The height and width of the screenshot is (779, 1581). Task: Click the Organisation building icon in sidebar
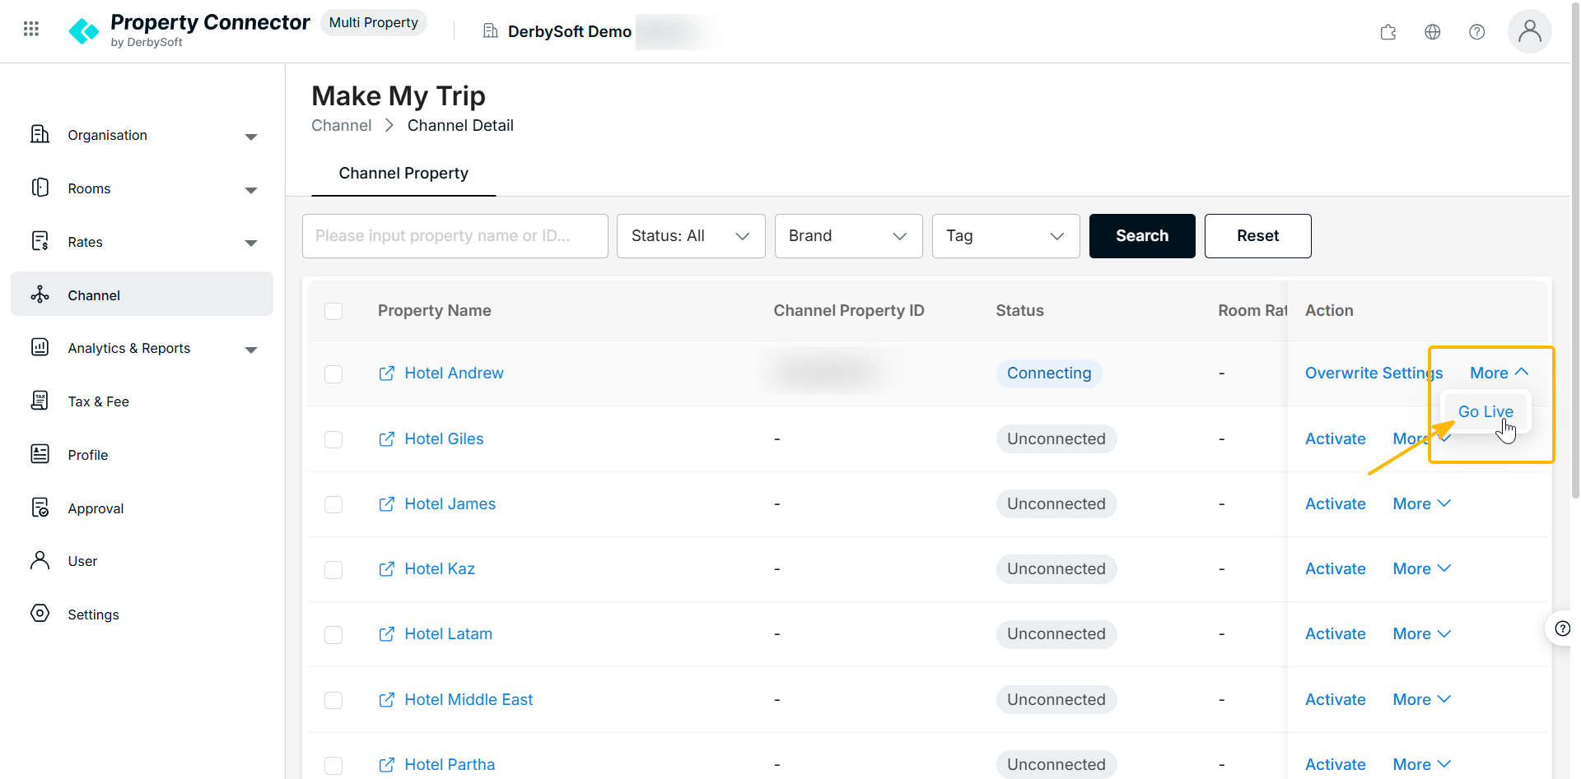[x=40, y=134]
